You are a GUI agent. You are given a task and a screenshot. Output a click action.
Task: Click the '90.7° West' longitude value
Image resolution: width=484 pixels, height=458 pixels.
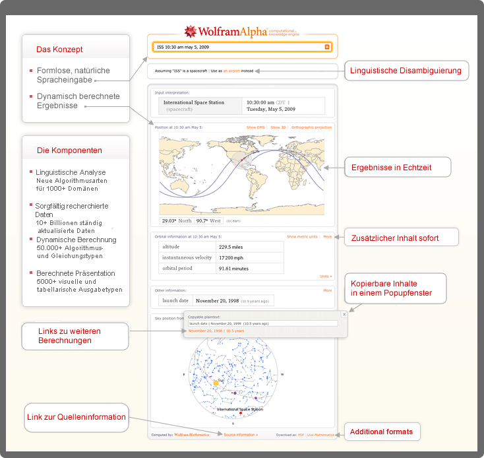click(x=208, y=221)
